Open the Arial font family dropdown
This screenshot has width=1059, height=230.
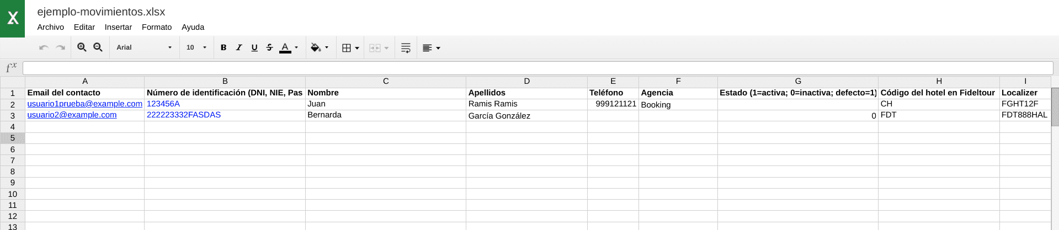click(144, 47)
